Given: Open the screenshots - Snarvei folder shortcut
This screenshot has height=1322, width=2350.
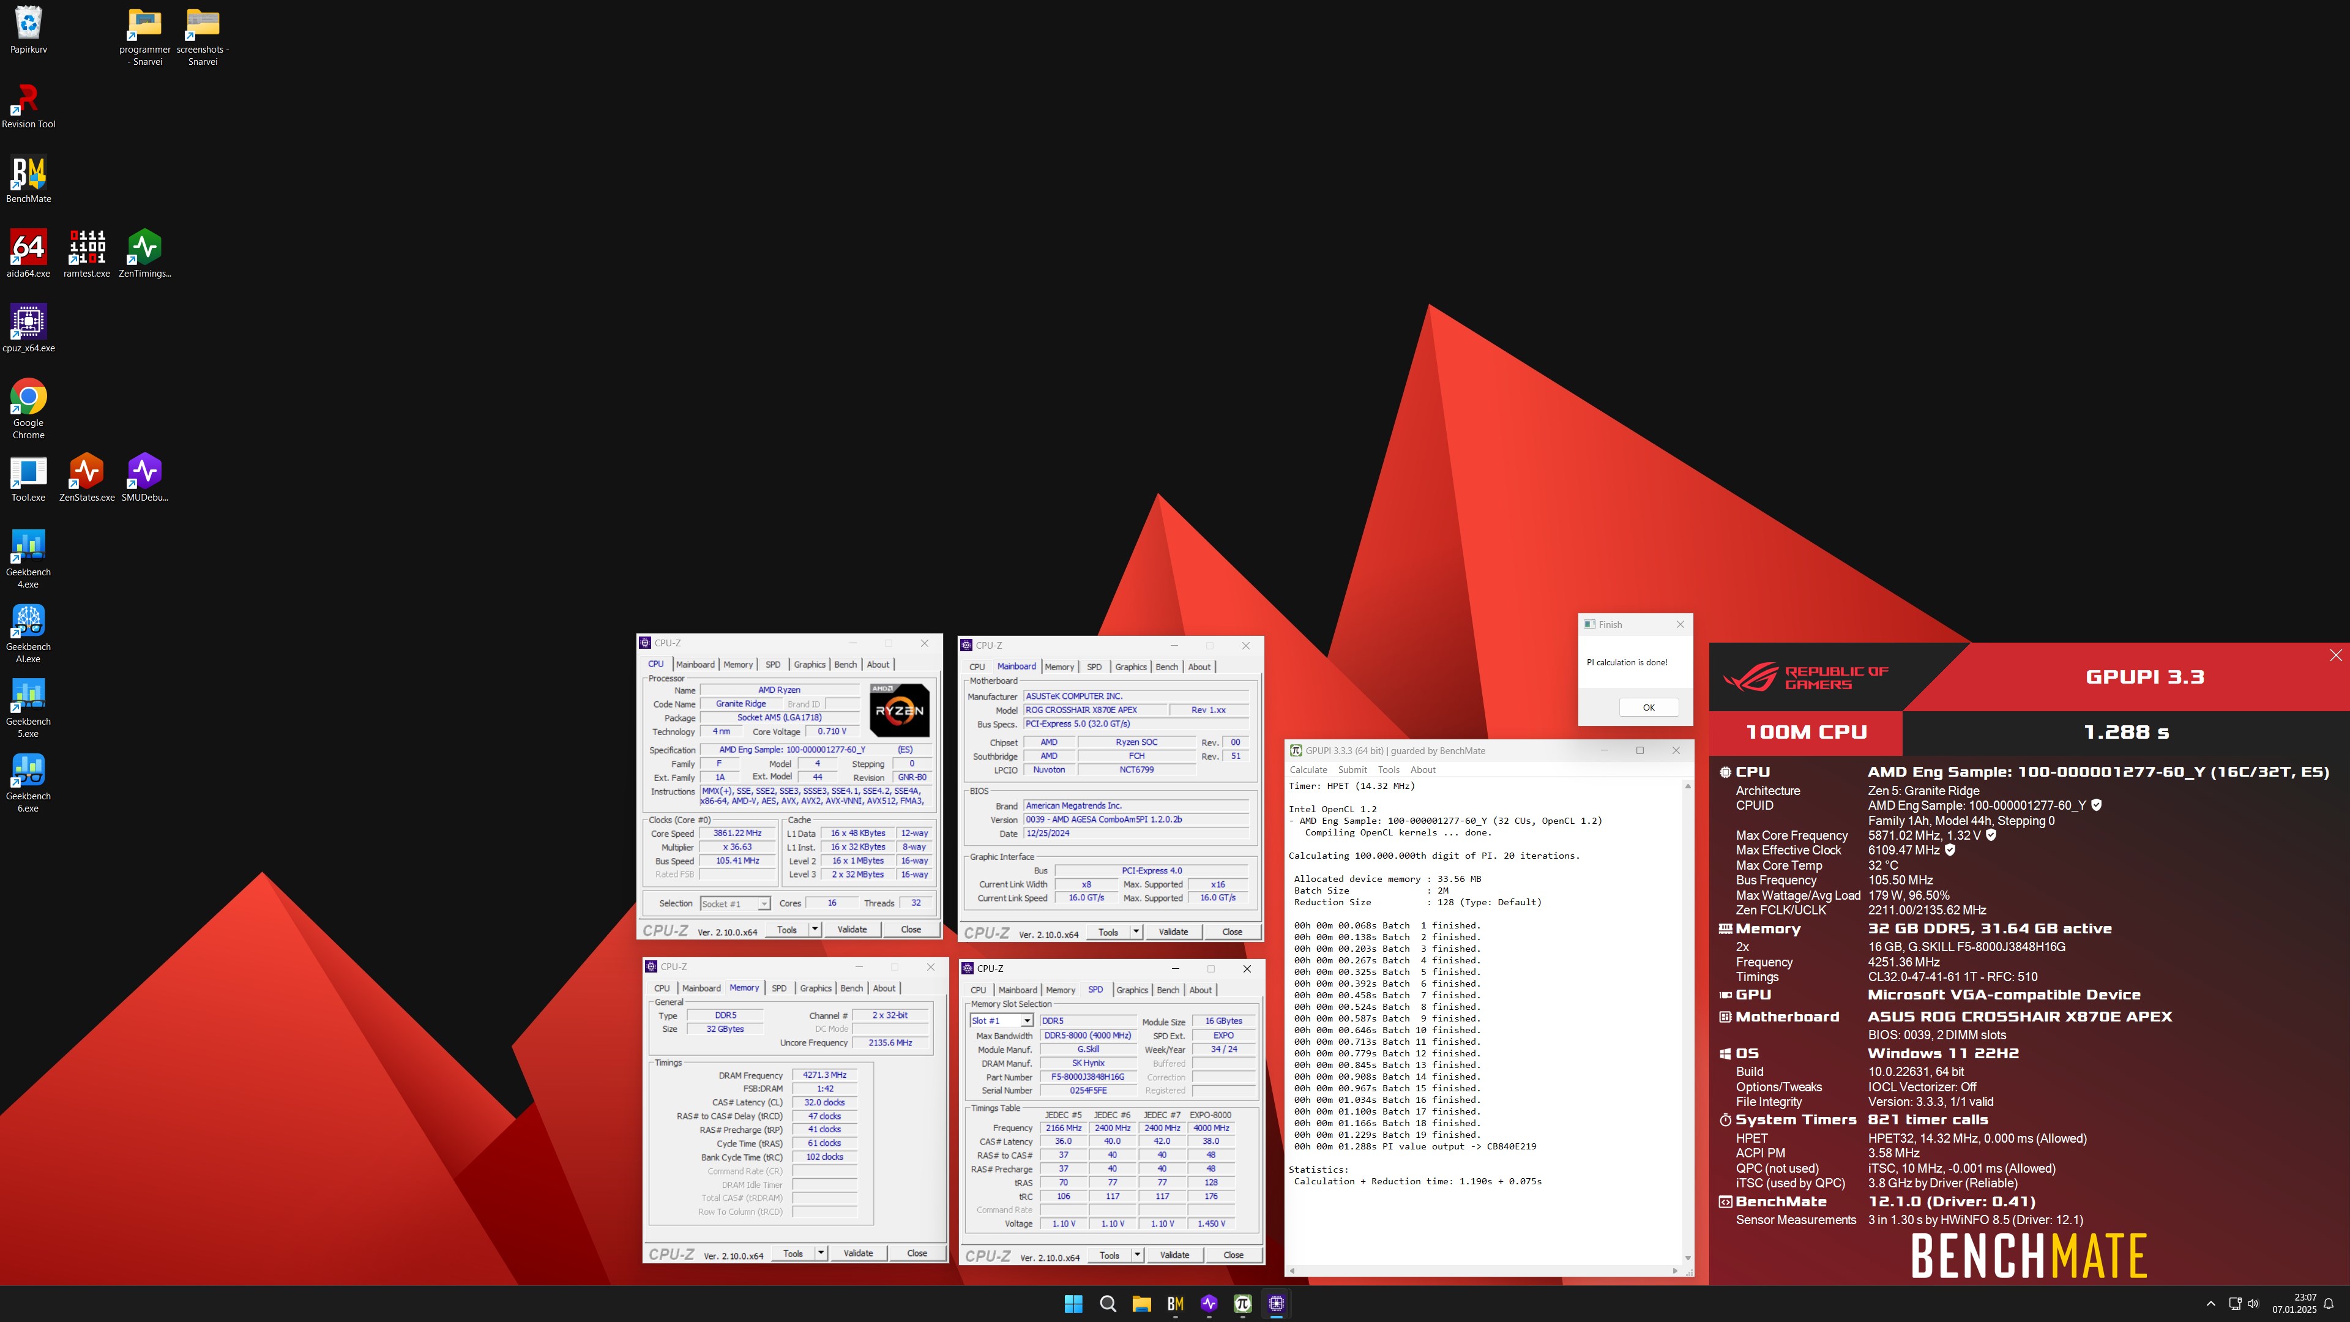Looking at the screenshot, I should 203,37.
